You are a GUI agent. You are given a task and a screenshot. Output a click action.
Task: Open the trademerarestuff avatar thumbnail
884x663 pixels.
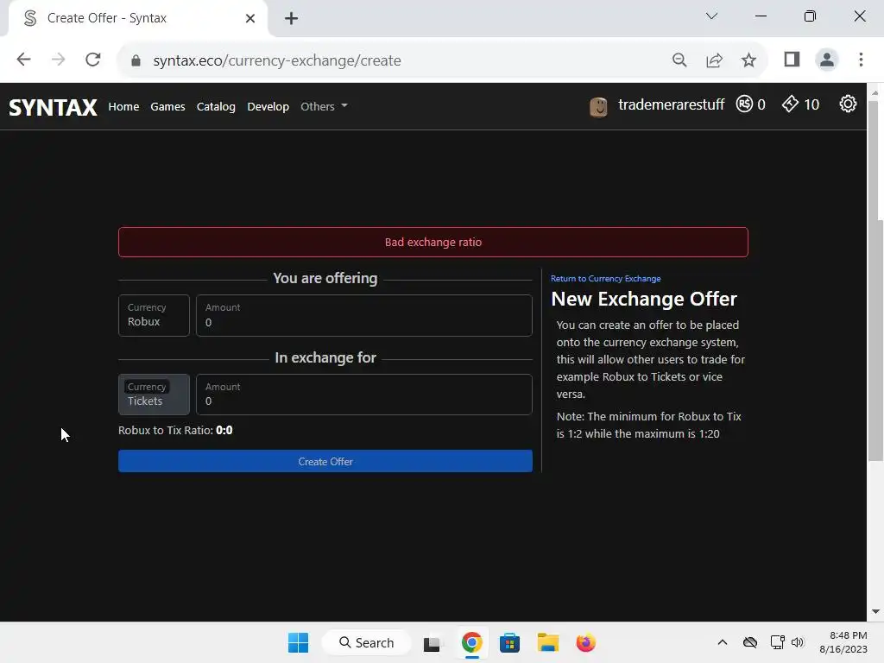598,106
